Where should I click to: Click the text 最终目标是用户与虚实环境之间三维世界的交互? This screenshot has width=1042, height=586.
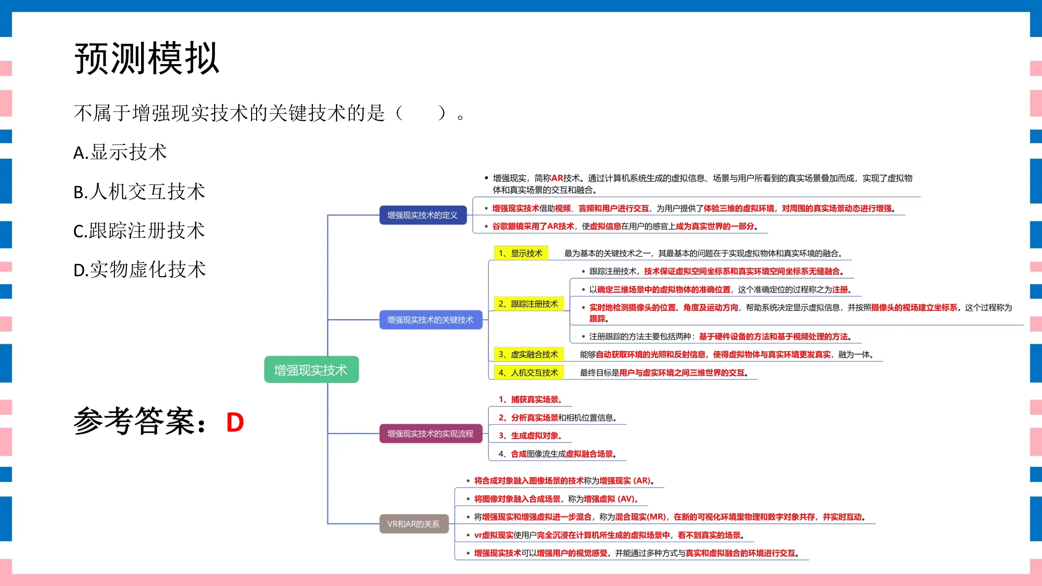click(x=664, y=372)
